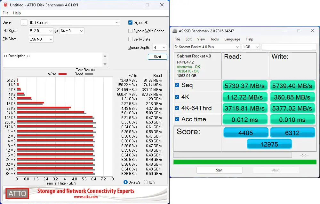Open the Sabrent Rocket 4.0 Plus drive selector

(x=206, y=47)
